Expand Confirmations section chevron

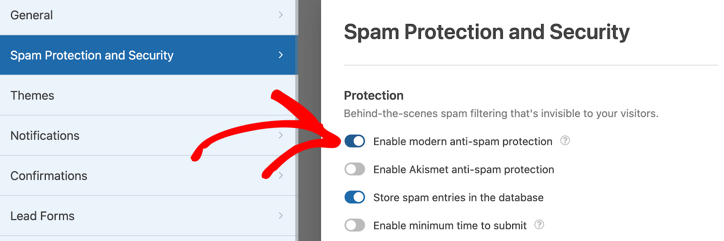coord(281,175)
